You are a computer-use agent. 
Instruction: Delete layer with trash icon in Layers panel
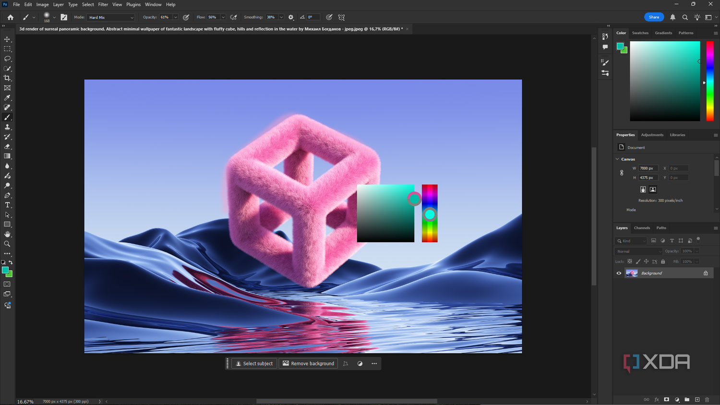coord(707,399)
